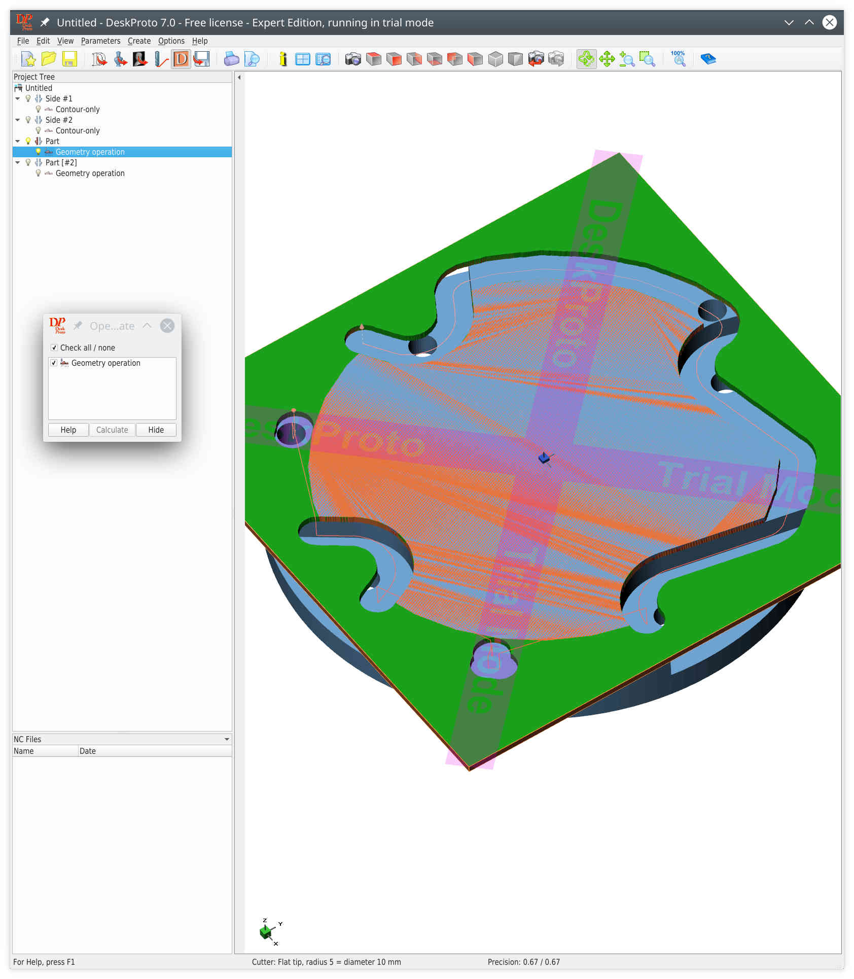The image size is (854, 979).
Task: Toggle the lightbulb visibility for Side #2
Action: pyautogui.click(x=28, y=120)
